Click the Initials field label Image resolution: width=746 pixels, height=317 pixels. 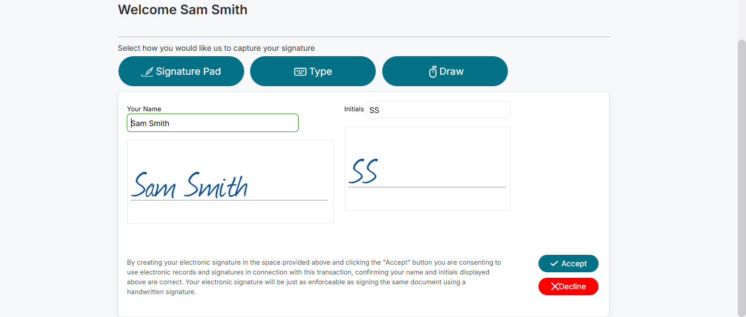tap(354, 109)
